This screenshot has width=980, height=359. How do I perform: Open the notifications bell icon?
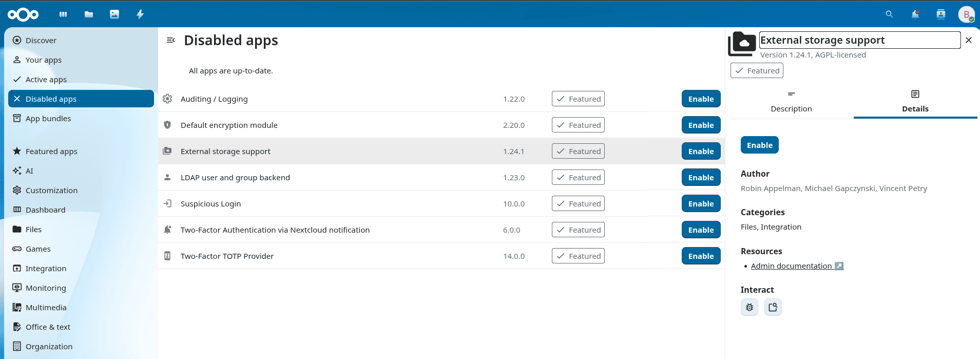(x=915, y=14)
